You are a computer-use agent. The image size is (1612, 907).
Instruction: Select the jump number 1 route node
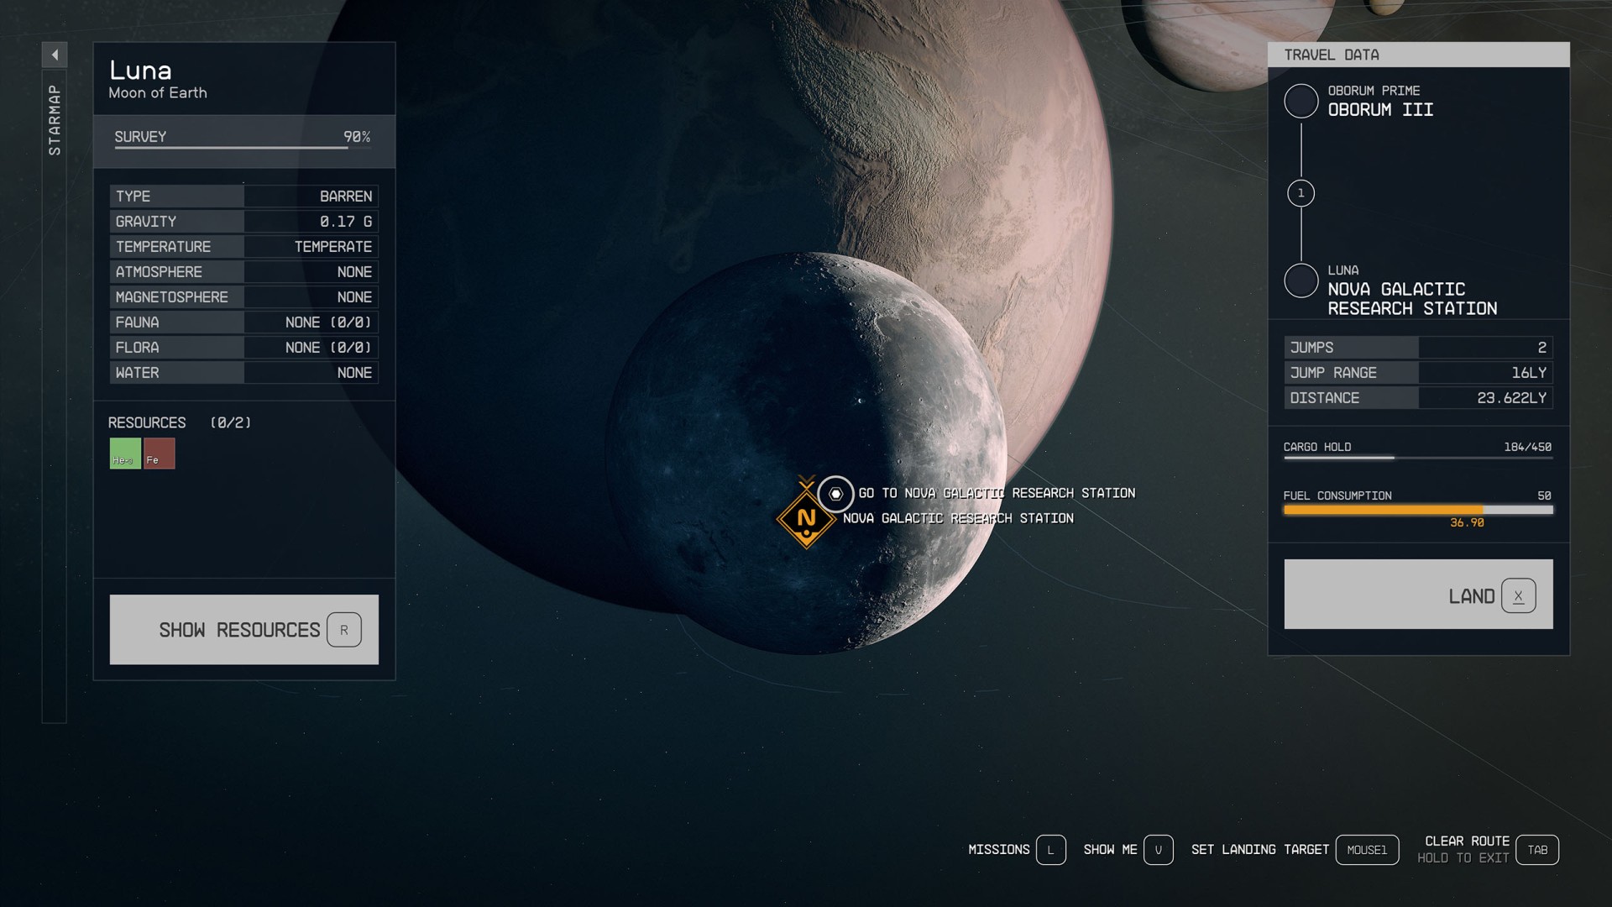[x=1301, y=193]
